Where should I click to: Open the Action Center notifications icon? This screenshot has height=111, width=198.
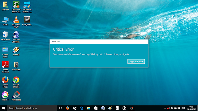coord(179,108)
